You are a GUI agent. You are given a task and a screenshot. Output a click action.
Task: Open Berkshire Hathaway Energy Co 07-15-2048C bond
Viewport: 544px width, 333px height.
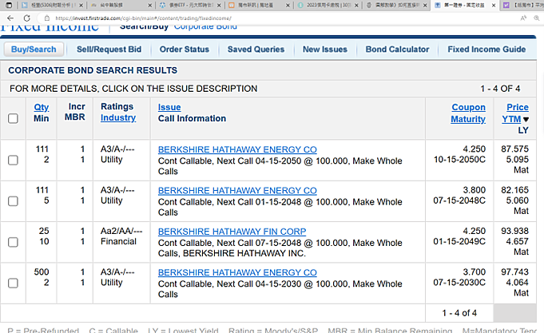[237, 190]
